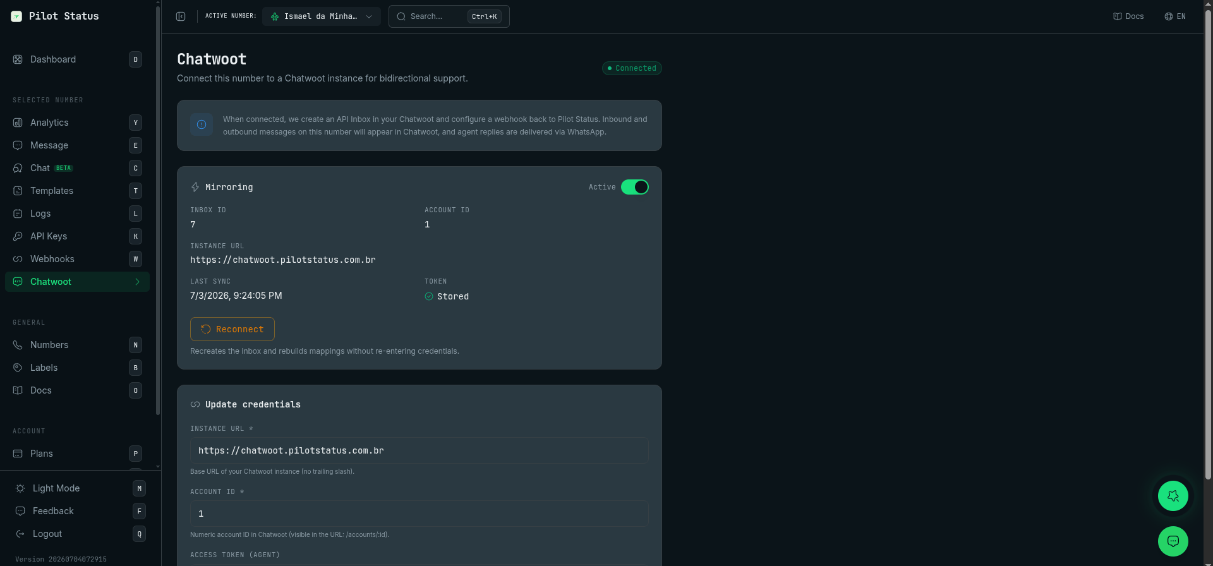Click the Ctrl+K shortcut badge
1213x566 pixels.
pyautogui.click(x=485, y=16)
